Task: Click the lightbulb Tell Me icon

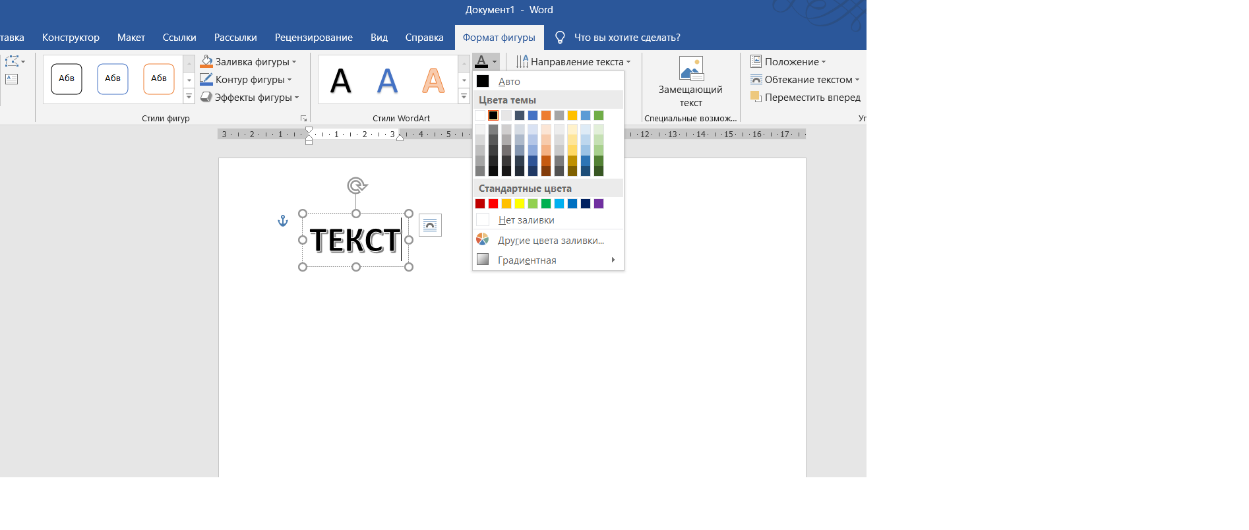Action: pyautogui.click(x=560, y=38)
